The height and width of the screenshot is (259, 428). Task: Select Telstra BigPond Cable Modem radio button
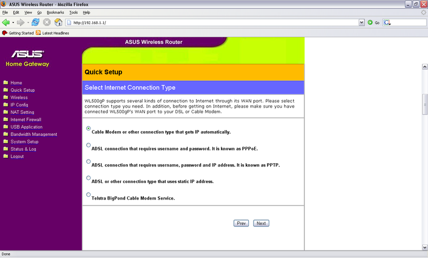click(88, 195)
